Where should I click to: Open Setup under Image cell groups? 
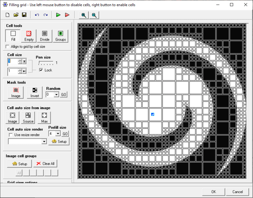coord(19,164)
